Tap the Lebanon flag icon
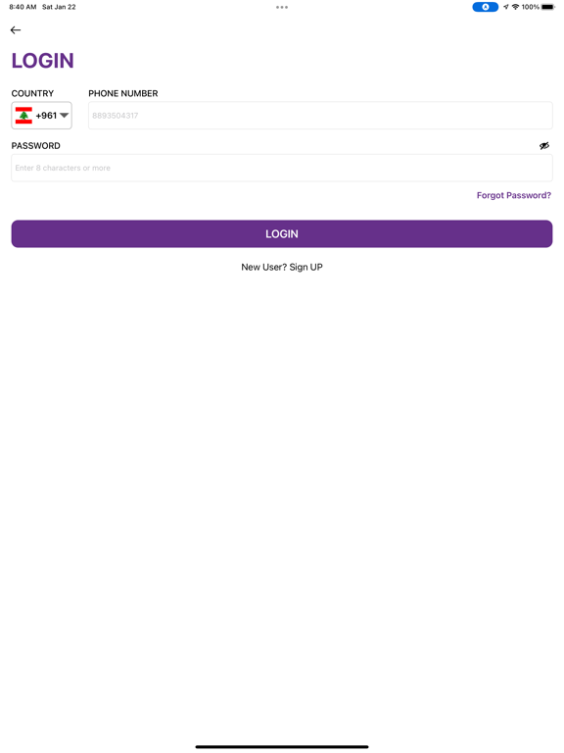Screen dimensions: 564x753 pyautogui.click(x=23, y=116)
